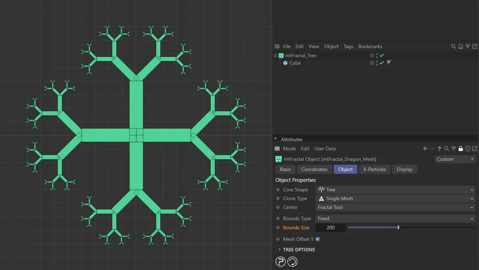Click the Bounds Size value input field
Image resolution: width=479 pixels, height=270 pixels.
click(331, 228)
